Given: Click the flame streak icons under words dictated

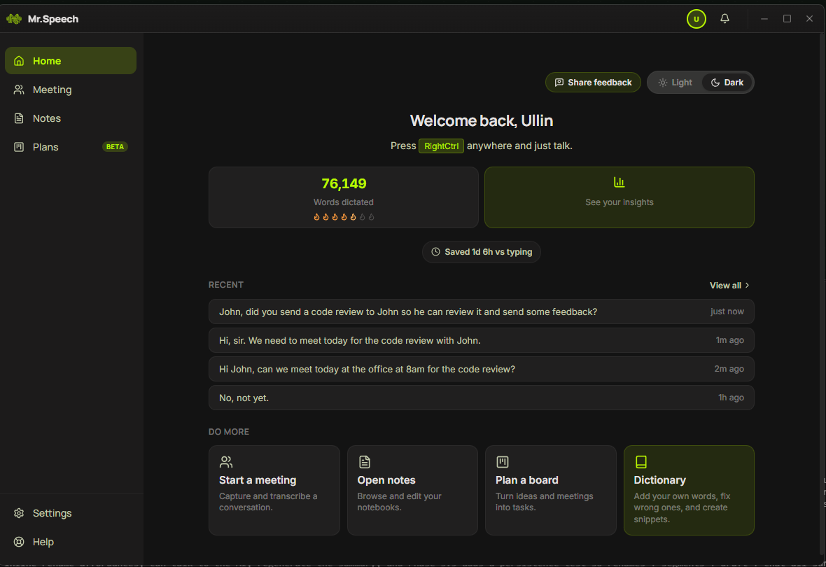Looking at the screenshot, I should (344, 216).
